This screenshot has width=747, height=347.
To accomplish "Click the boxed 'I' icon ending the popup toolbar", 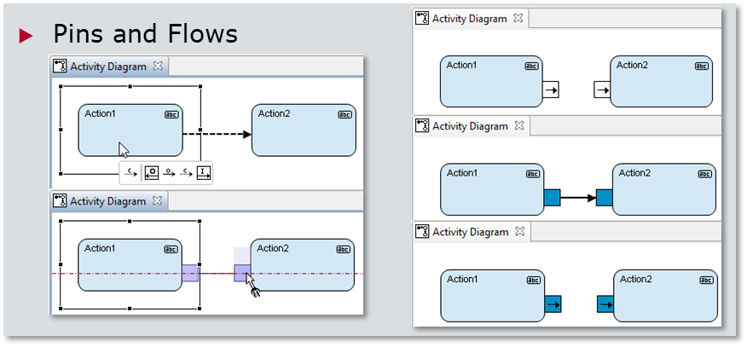I will [204, 173].
